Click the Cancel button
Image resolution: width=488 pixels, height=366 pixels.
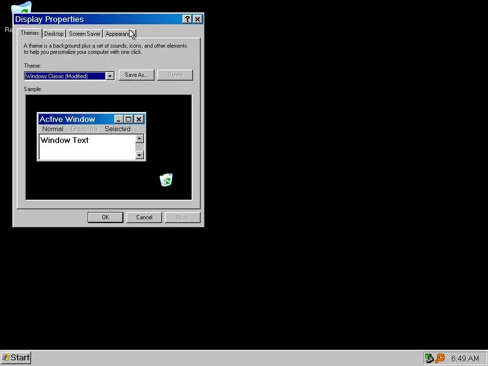tap(144, 217)
